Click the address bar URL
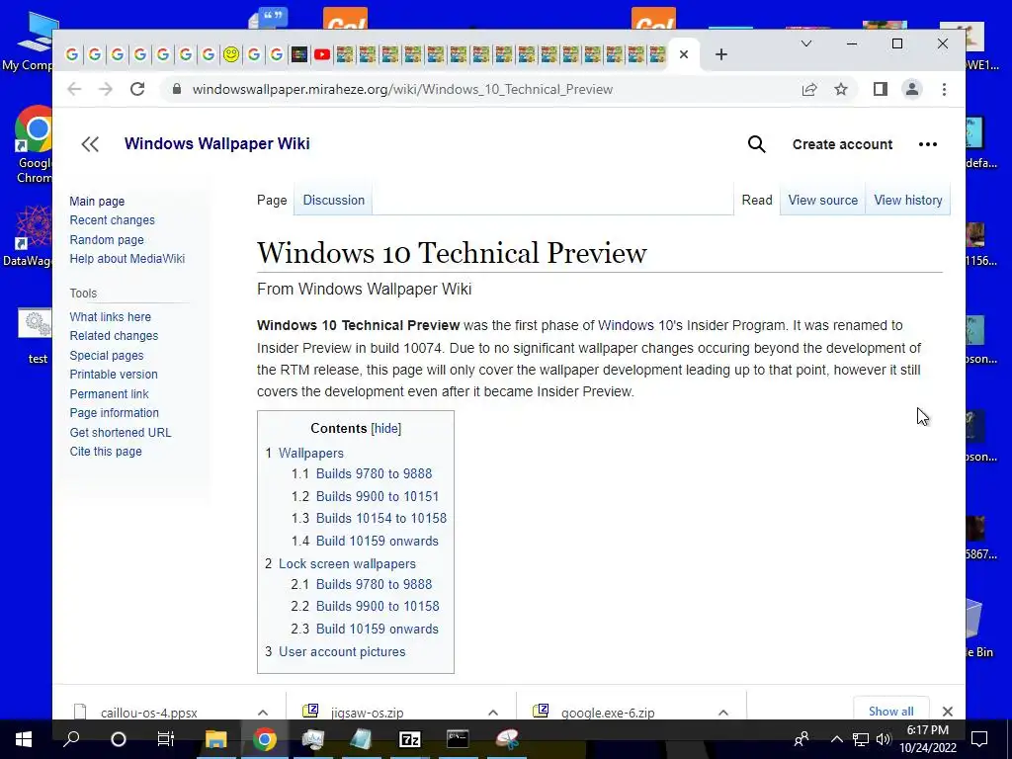The width and height of the screenshot is (1012, 759). point(403,89)
